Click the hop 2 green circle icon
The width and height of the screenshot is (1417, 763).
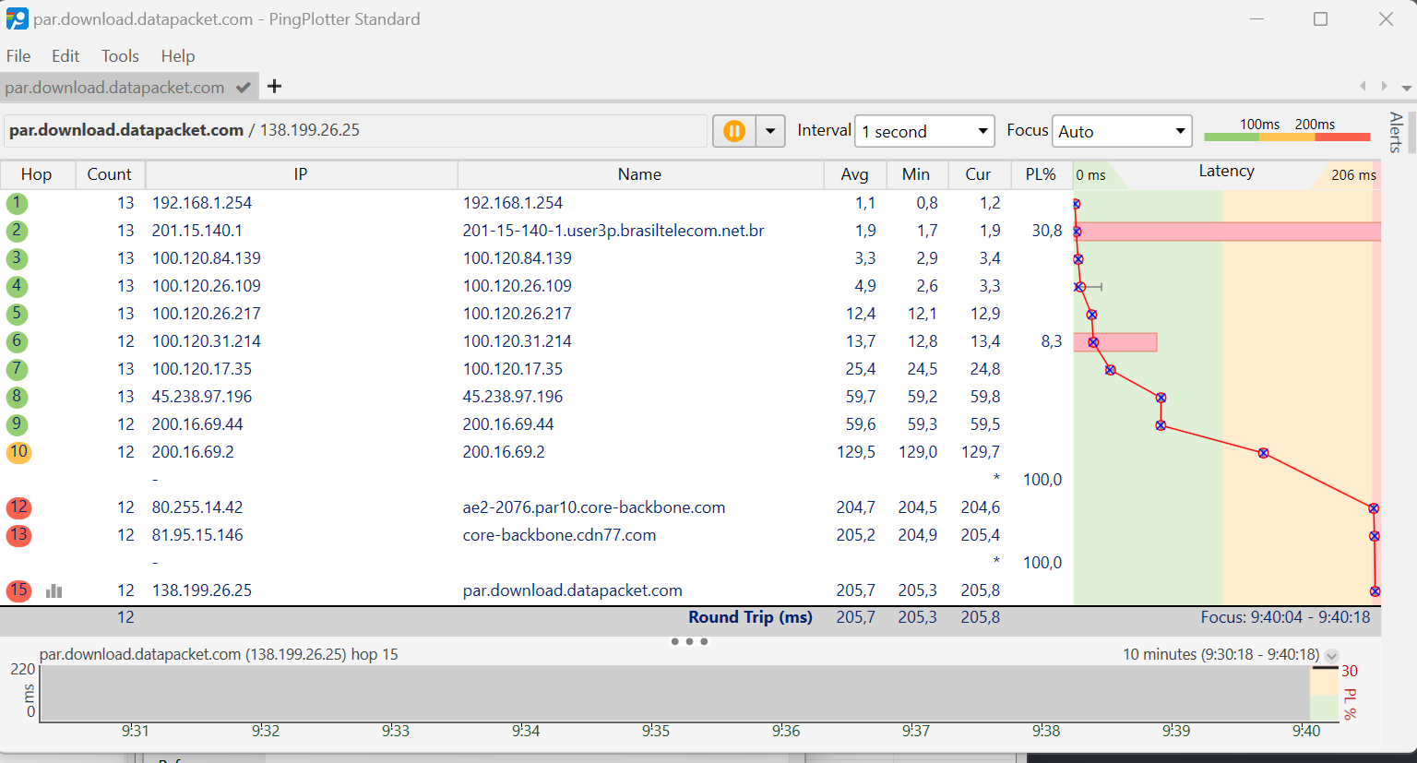pyautogui.click(x=17, y=231)
